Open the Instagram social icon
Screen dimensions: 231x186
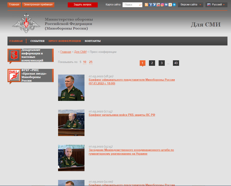tap(162, 5)
